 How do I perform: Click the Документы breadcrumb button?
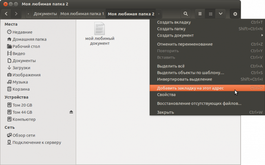point(45,14)
